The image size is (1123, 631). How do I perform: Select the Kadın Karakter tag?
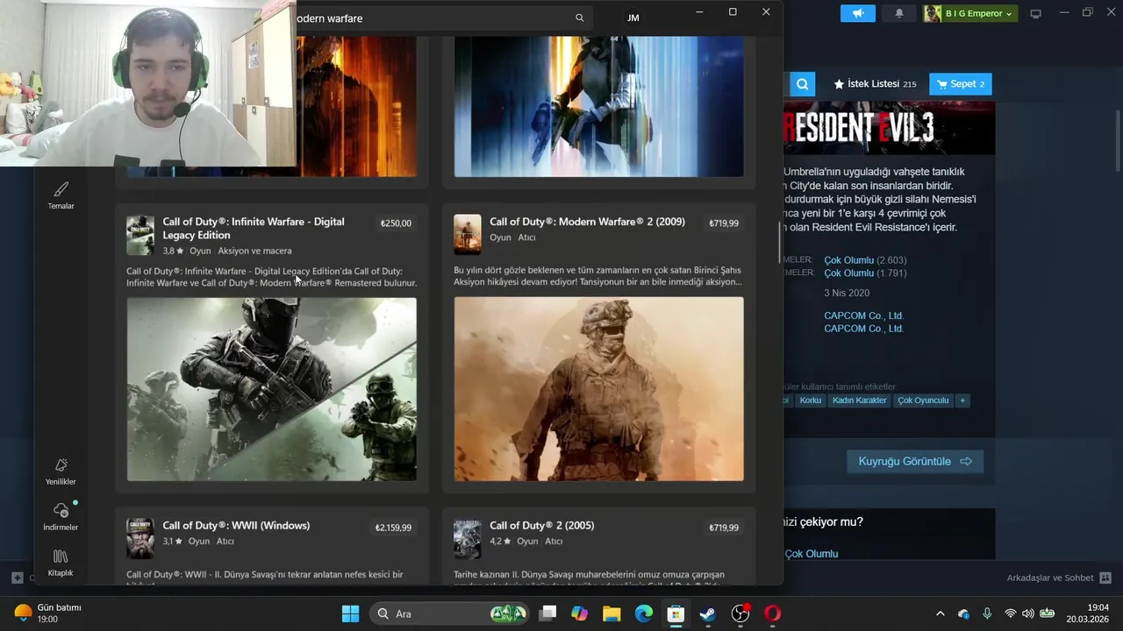(x=860, y=401)
